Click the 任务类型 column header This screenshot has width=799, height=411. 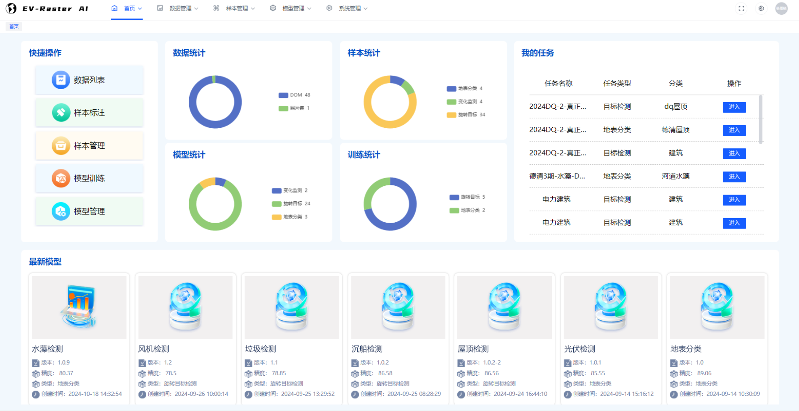point(617,83)
